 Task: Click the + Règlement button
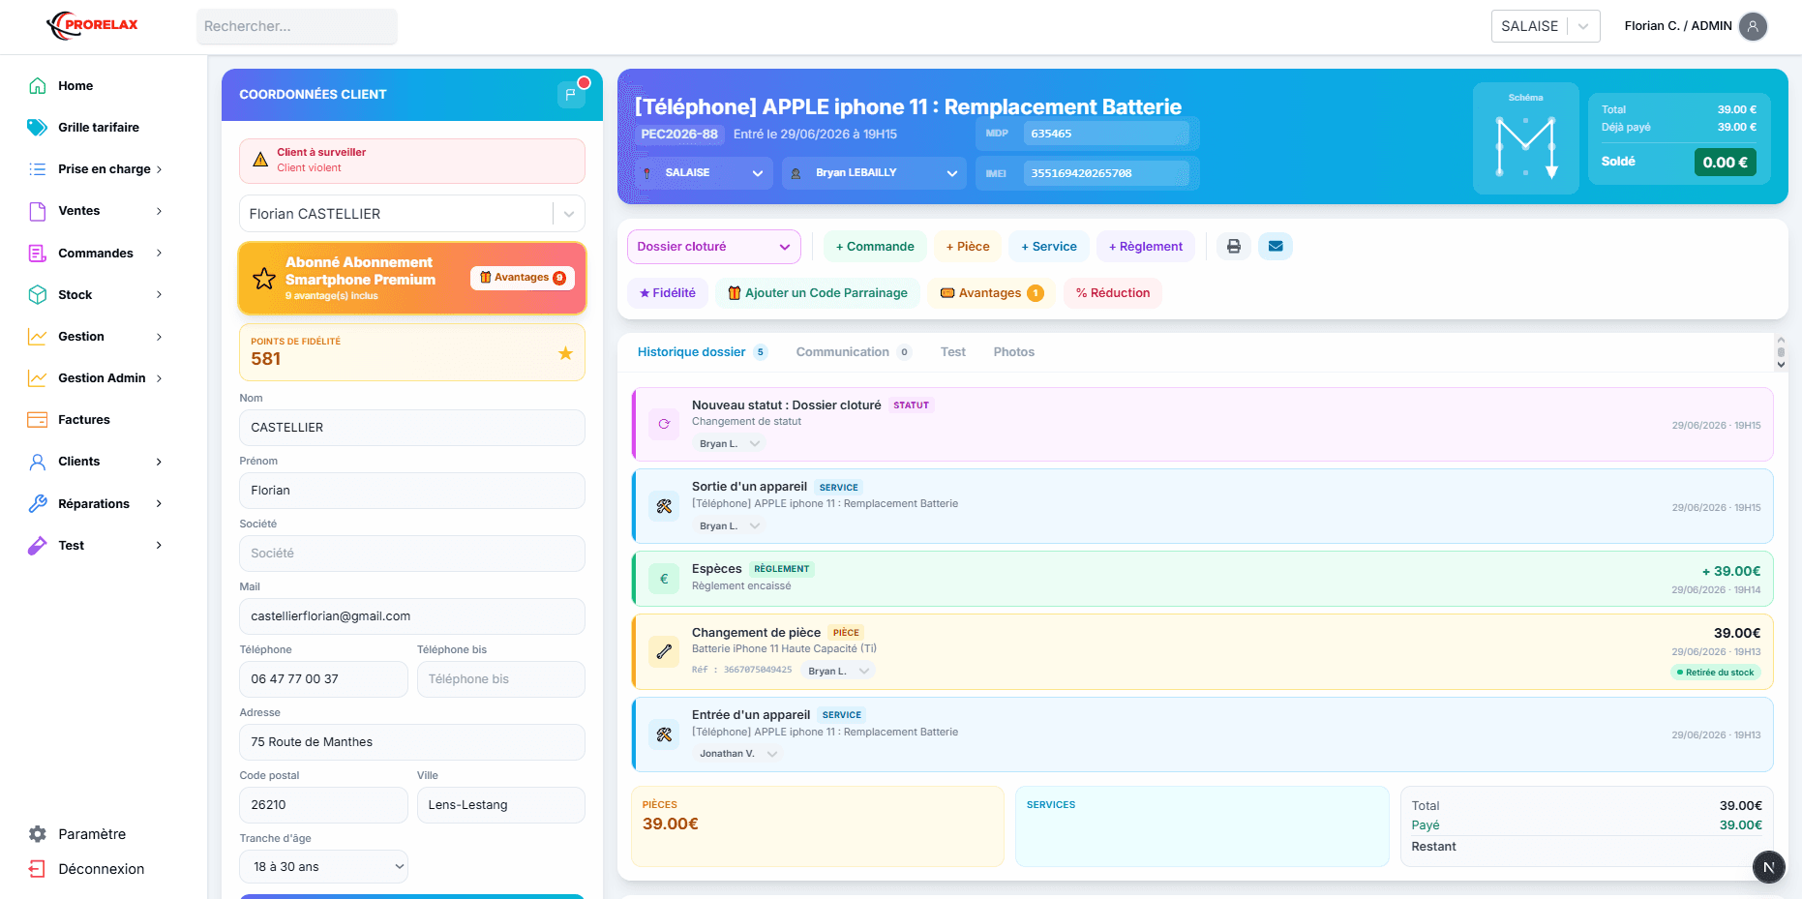1146,247
